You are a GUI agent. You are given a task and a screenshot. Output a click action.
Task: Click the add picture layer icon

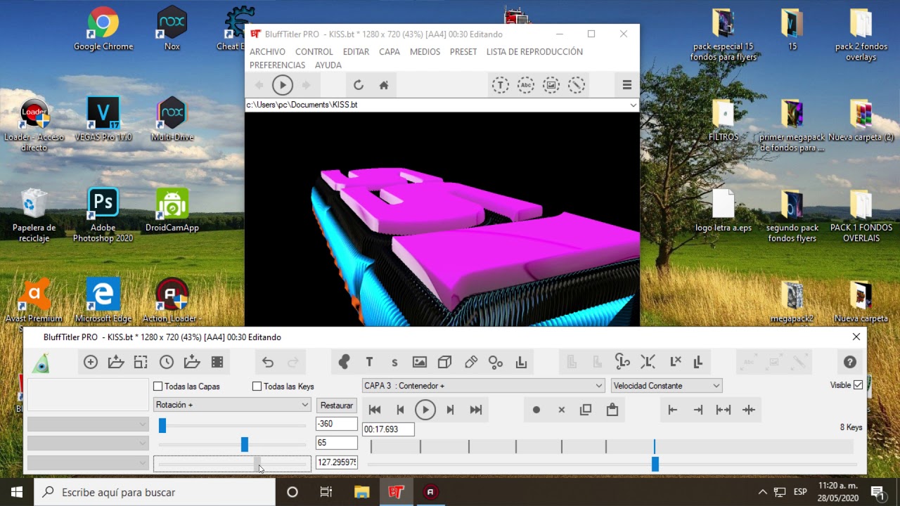click(420, 362)
